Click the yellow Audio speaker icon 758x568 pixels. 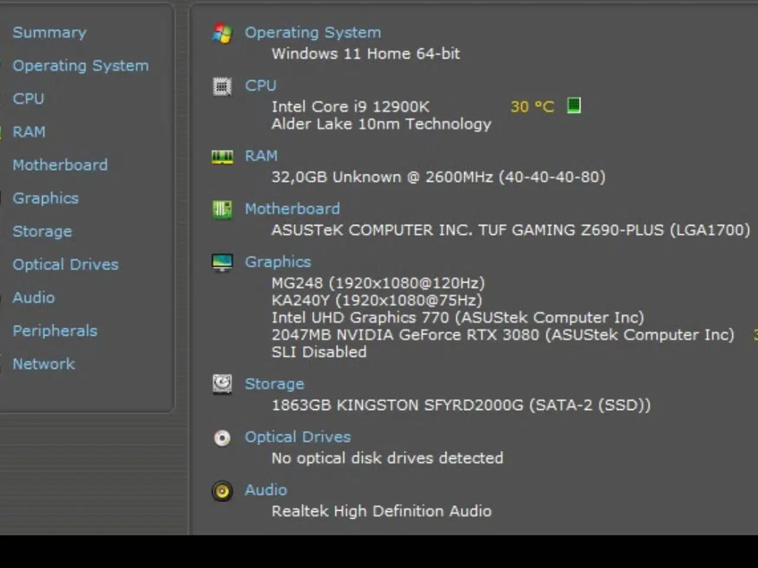pyautogui.click(x=221, y=491)
